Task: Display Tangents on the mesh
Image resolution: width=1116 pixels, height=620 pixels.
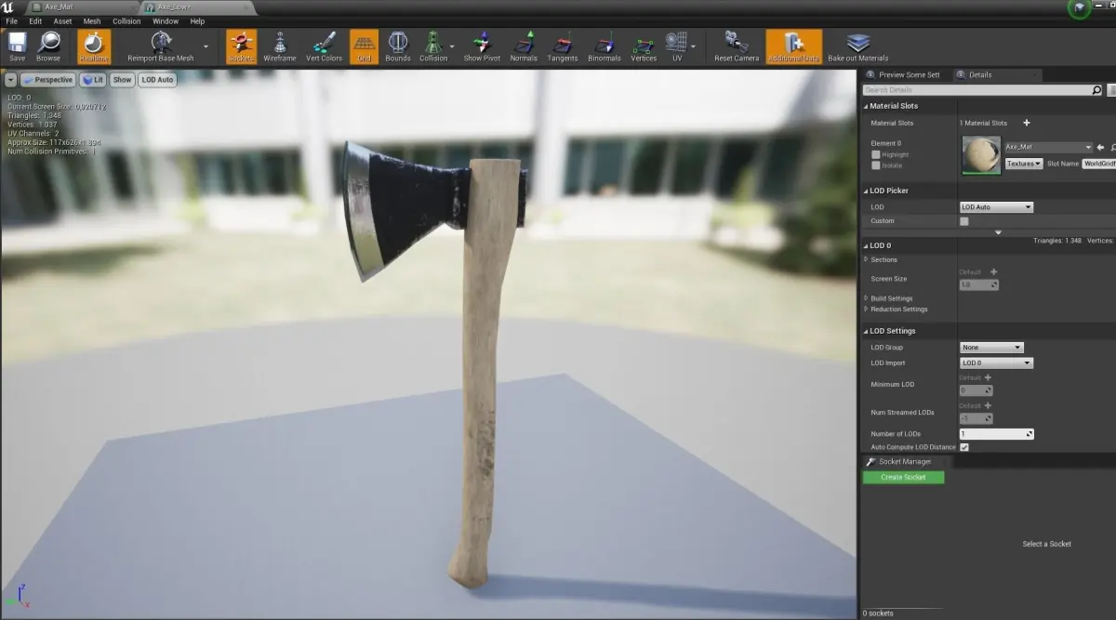Action: coord(563,46)
